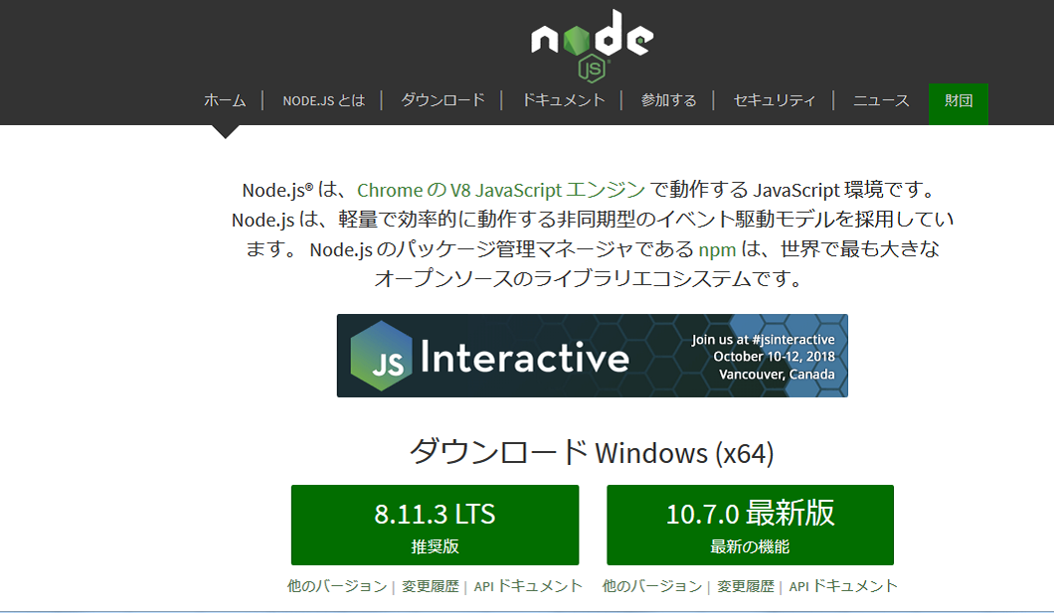Follow the npm link in description
This screenshot has width=1054, height=613.
coord(717,249)
